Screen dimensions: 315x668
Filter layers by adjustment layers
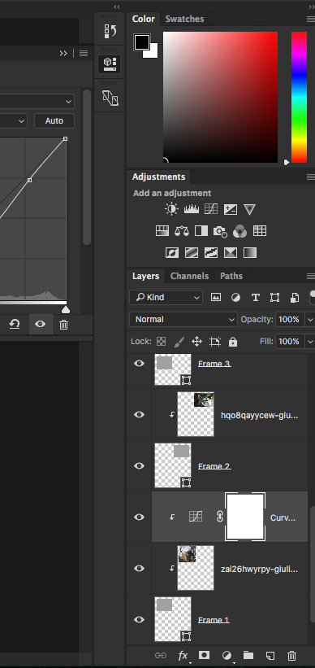pyautogui.click(x=235, y=297)
